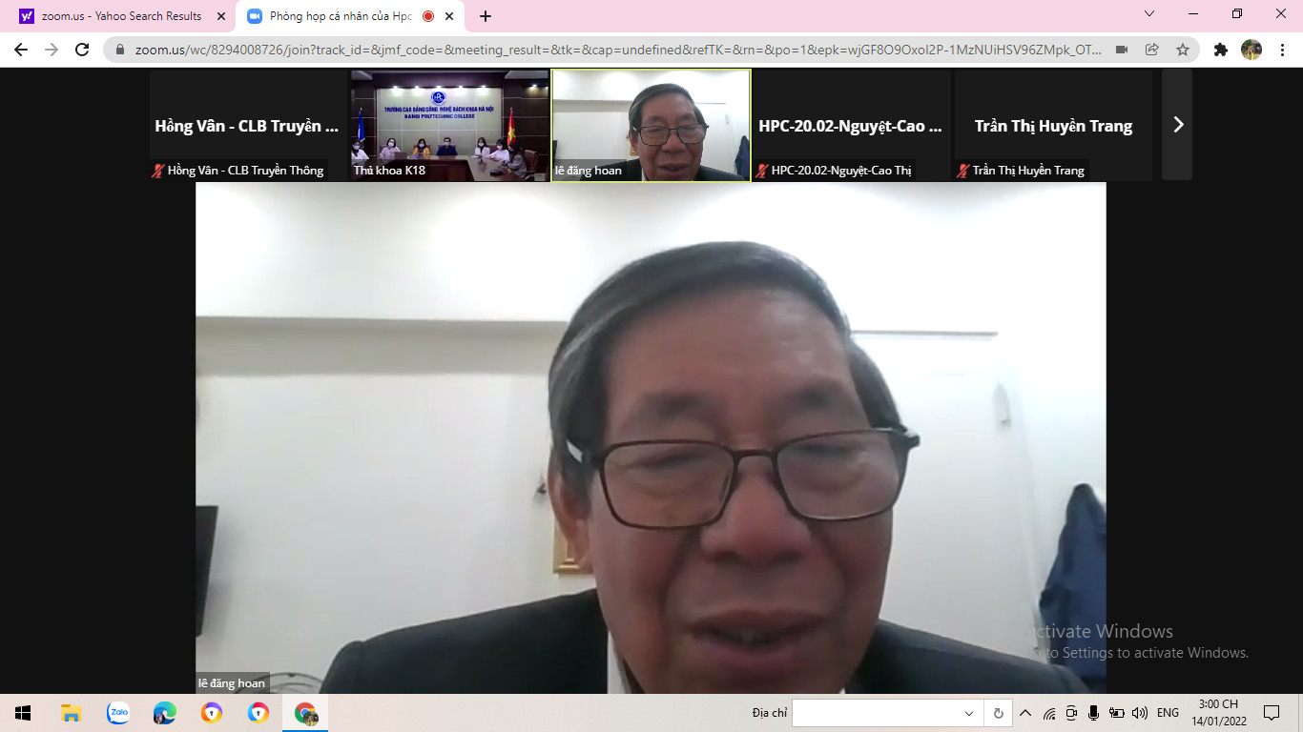The width and height of the screenshot is (1303, 732).
Task: Reload the Zoom meeting page
Action: click(82, 50)
